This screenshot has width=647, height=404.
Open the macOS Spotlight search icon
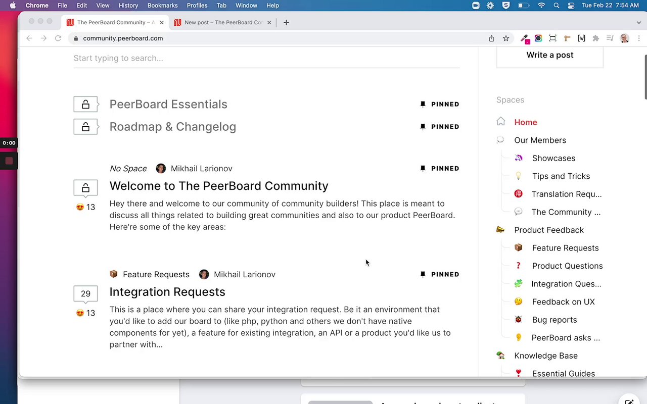pyautogui.click(x=557, y=6)
